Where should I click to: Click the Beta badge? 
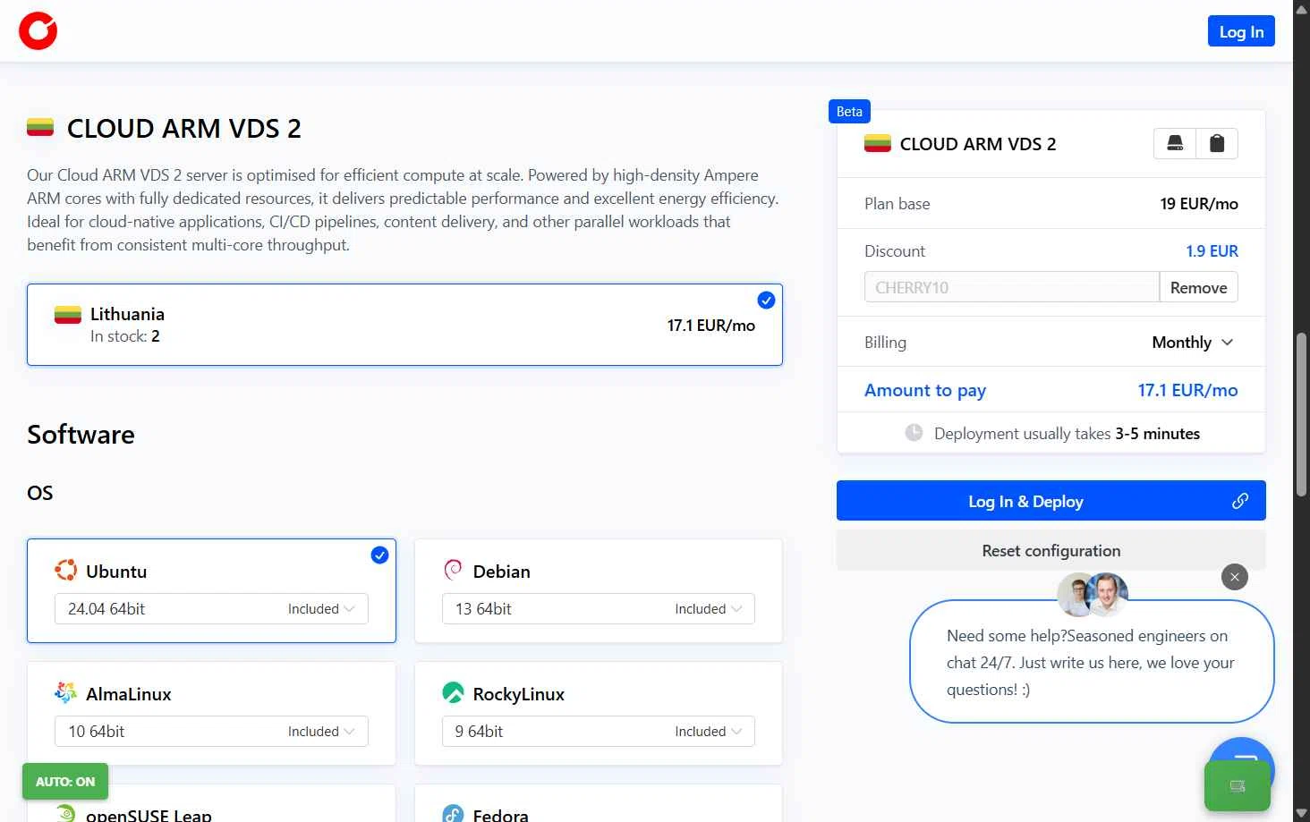pyautogui.click(x=849, y=112)
